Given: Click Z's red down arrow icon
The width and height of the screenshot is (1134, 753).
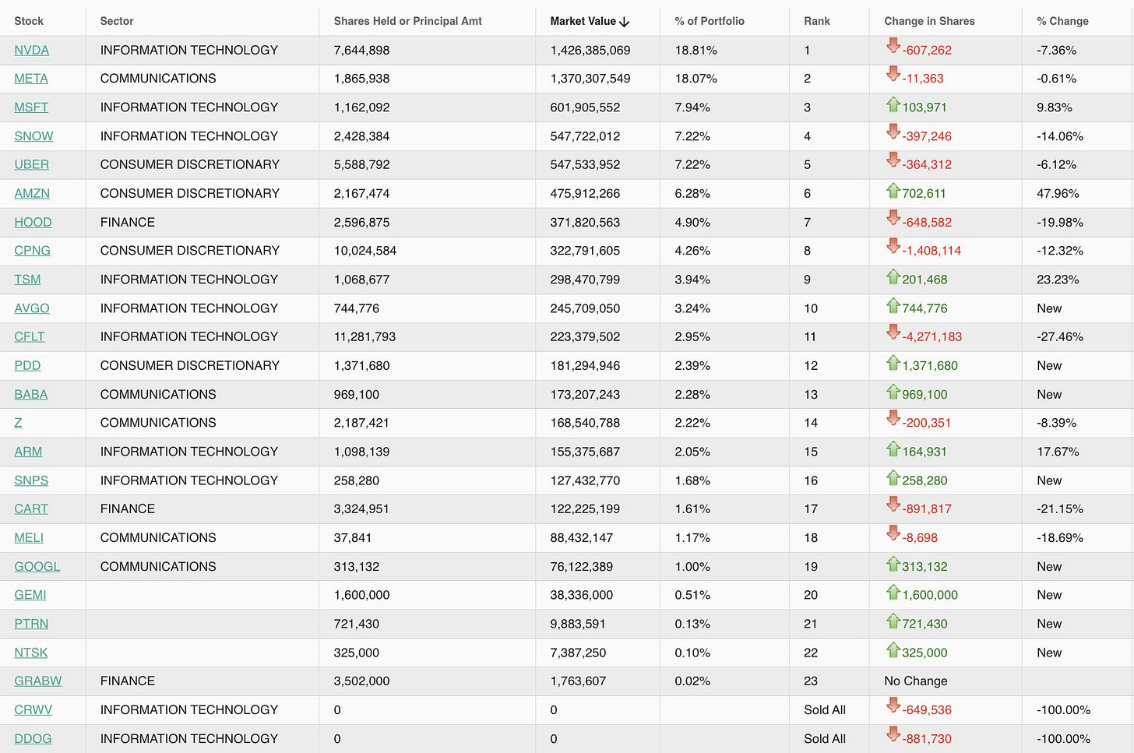Looking at the screenshot, I should [x=893, y=419].
